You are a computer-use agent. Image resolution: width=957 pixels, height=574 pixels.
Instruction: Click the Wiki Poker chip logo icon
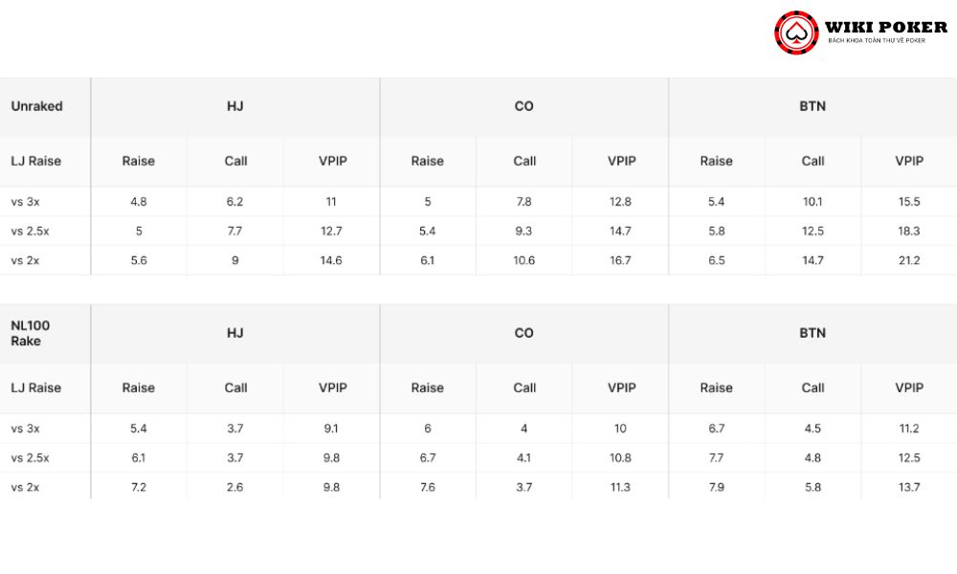click(796, 33)
